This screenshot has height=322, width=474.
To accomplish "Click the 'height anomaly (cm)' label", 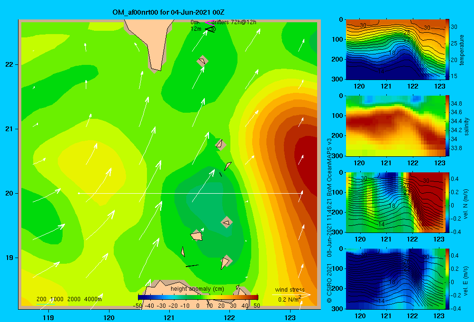I will click(197, 289).
